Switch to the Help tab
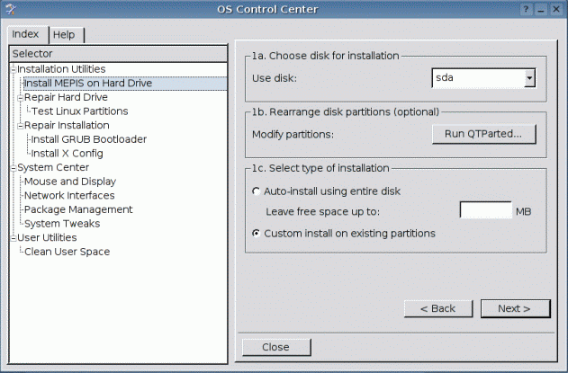 click(67, 35)
